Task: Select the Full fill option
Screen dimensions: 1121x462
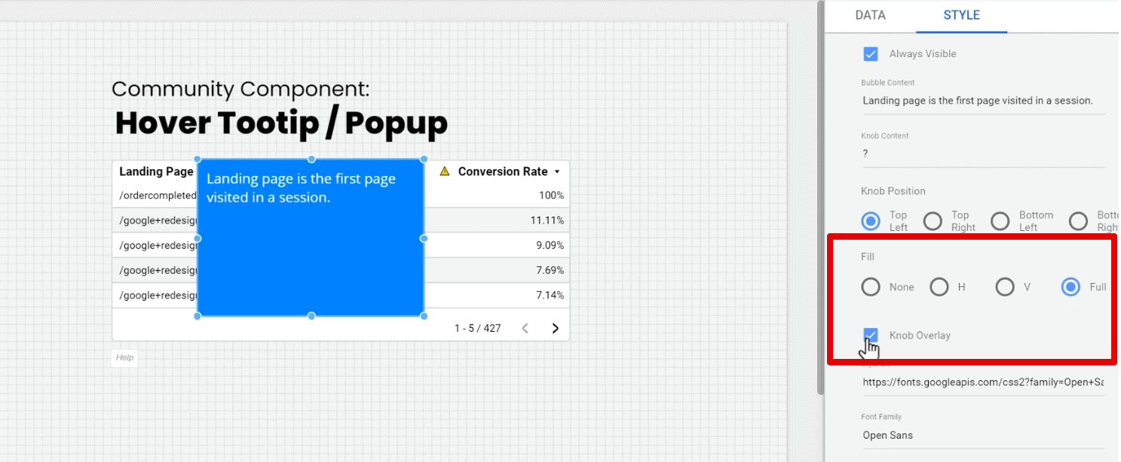Action: (1070, 287)
